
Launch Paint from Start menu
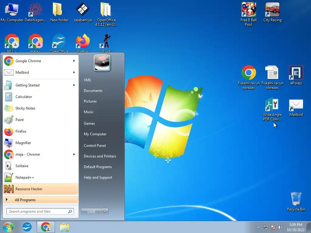[x=41, y=120]
